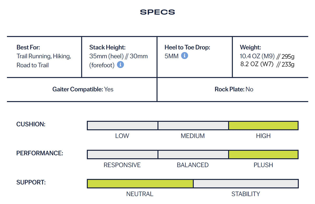This screenshot has width=315, height=204.
Task: Click the RESPONSIVE performance bar segment
Action: click(123, 155)
